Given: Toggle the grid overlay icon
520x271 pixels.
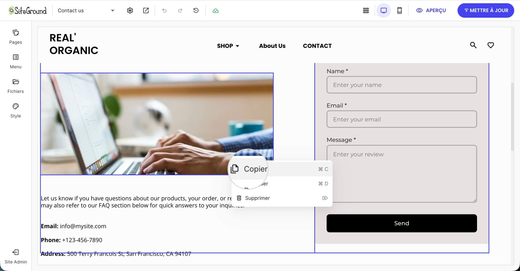Looking at the screenshot, I should pos(366,10).
